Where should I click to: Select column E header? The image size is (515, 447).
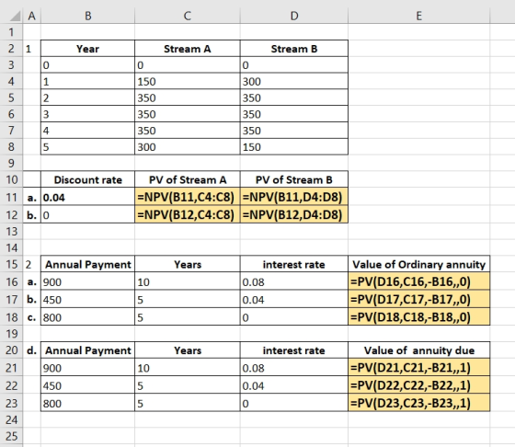(418, 16)
